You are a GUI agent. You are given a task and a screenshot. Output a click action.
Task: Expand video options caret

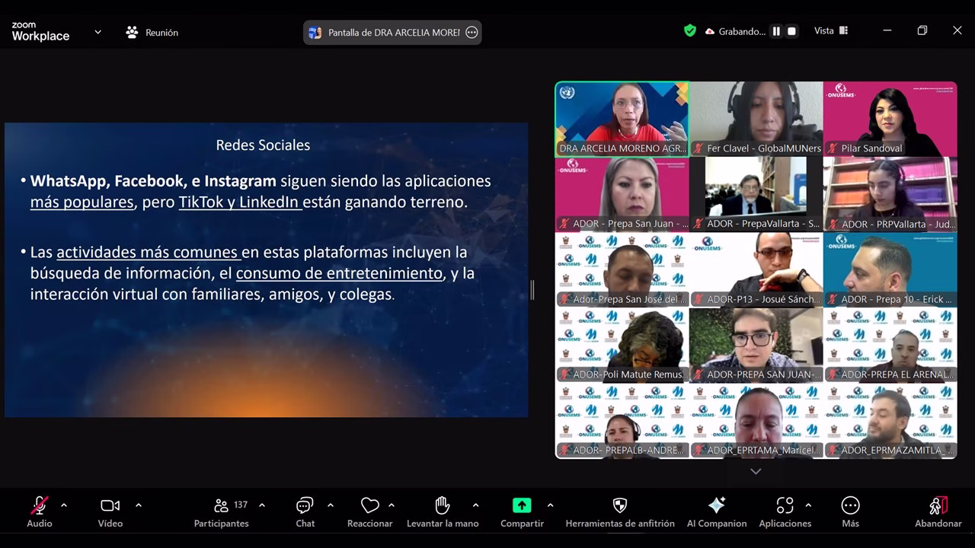pyautogui.click(x=139, y=505)
